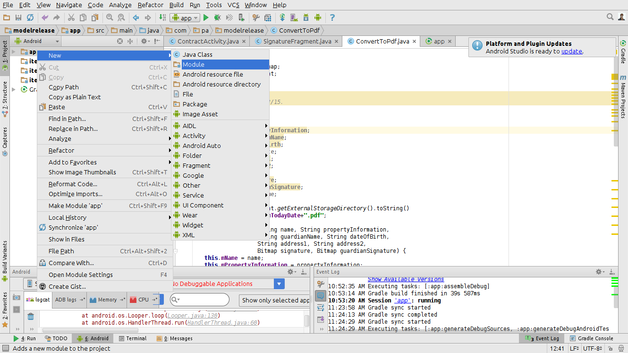Image resolution: width=628 pixels, height=353 pixels.
Task: Choose Android resource file menu item
Action: [x=220, y=74]
